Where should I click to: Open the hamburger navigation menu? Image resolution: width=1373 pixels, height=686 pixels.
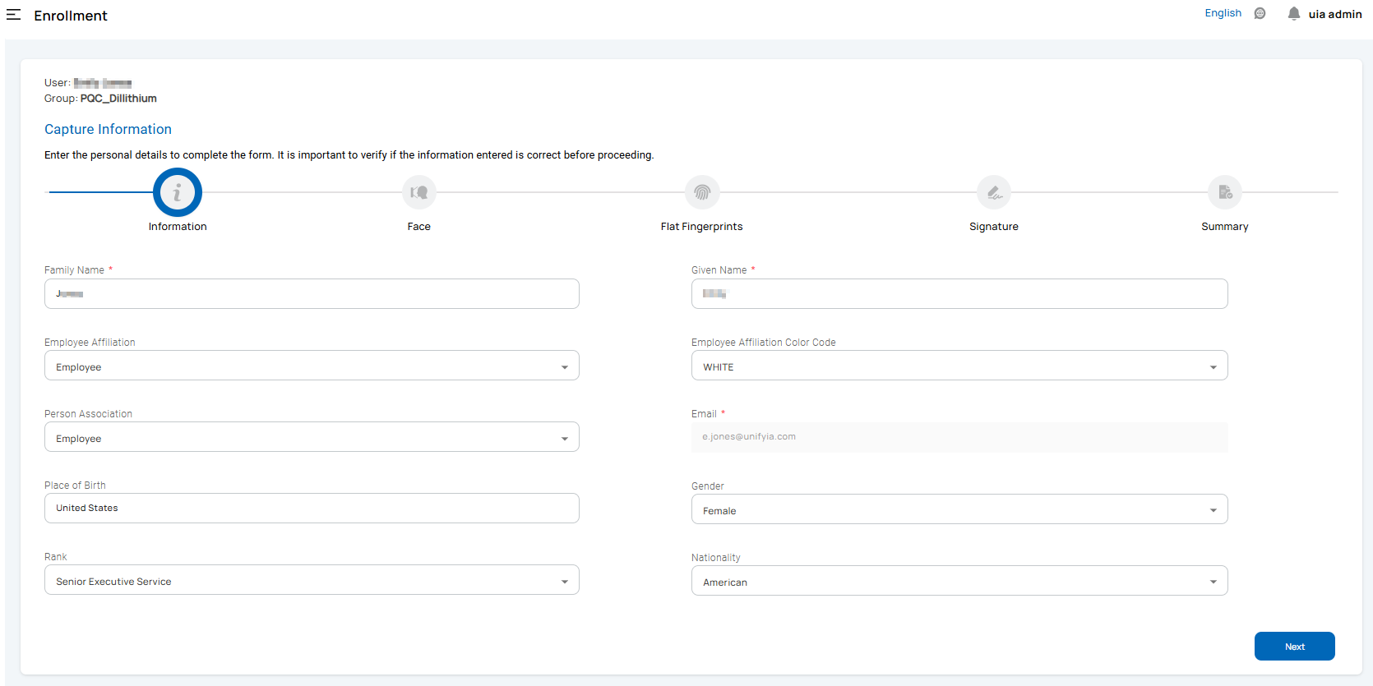coord(14,15)
